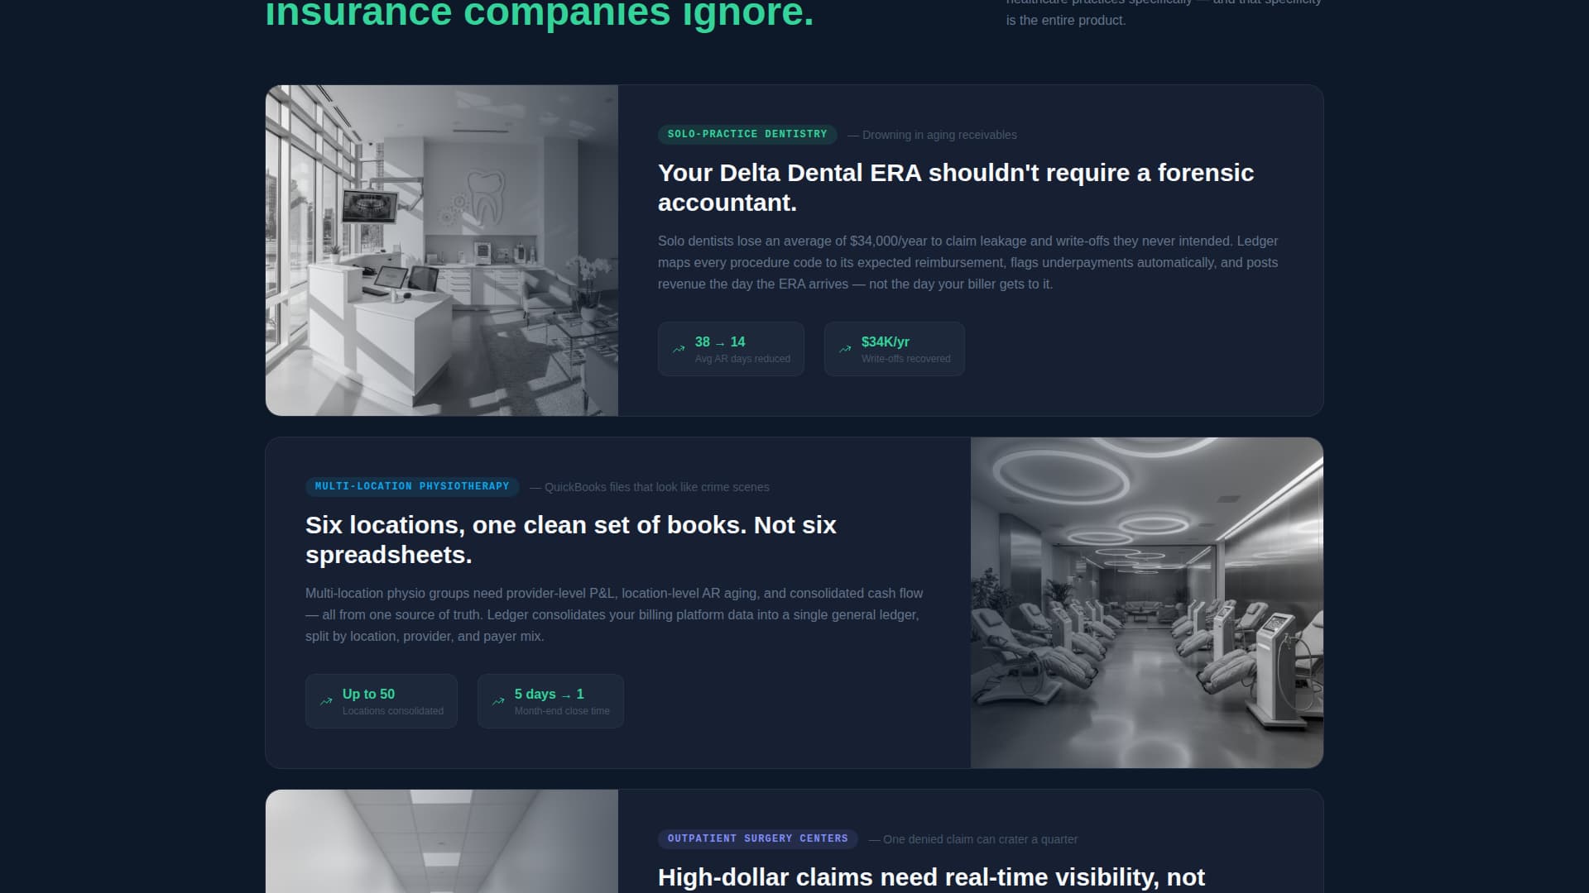Select the Write-offs recovered stat card
Image resolution: width=1589 pixels, height=893 pixels.
(x=894, y=349)
